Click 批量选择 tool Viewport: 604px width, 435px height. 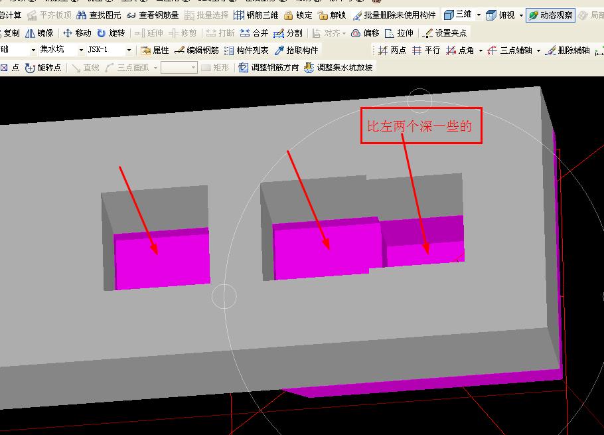pyautogui.click(x=206, y=15)
